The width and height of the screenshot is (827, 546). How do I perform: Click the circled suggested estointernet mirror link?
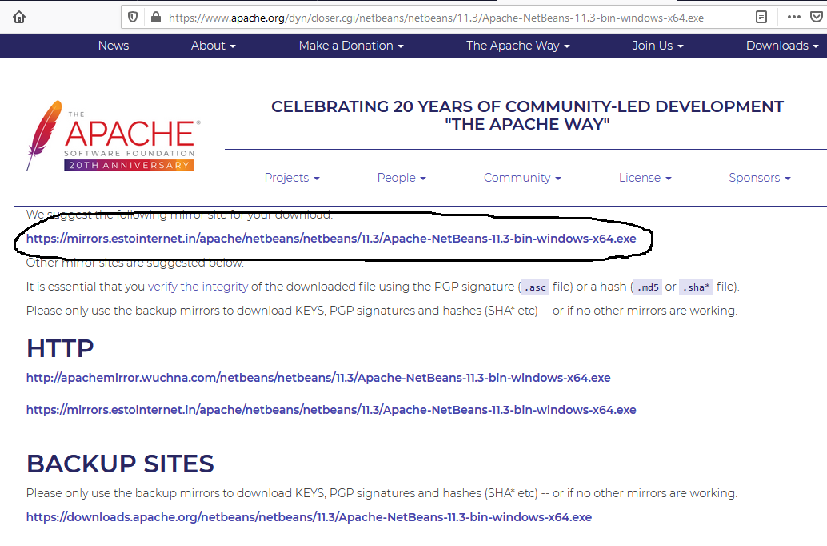click(x=331, y=239)
